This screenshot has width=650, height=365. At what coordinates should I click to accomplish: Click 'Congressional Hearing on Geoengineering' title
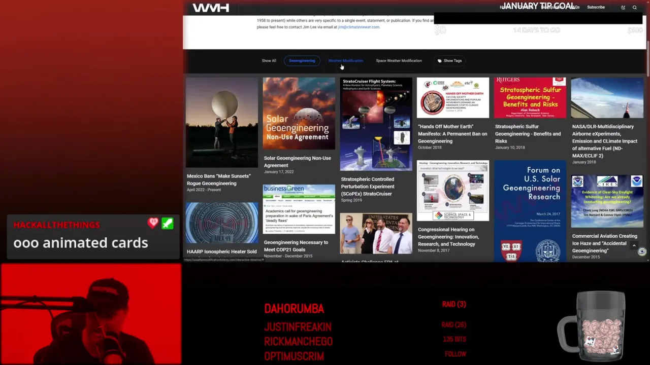pyautogui.click(x=448, y=237)
